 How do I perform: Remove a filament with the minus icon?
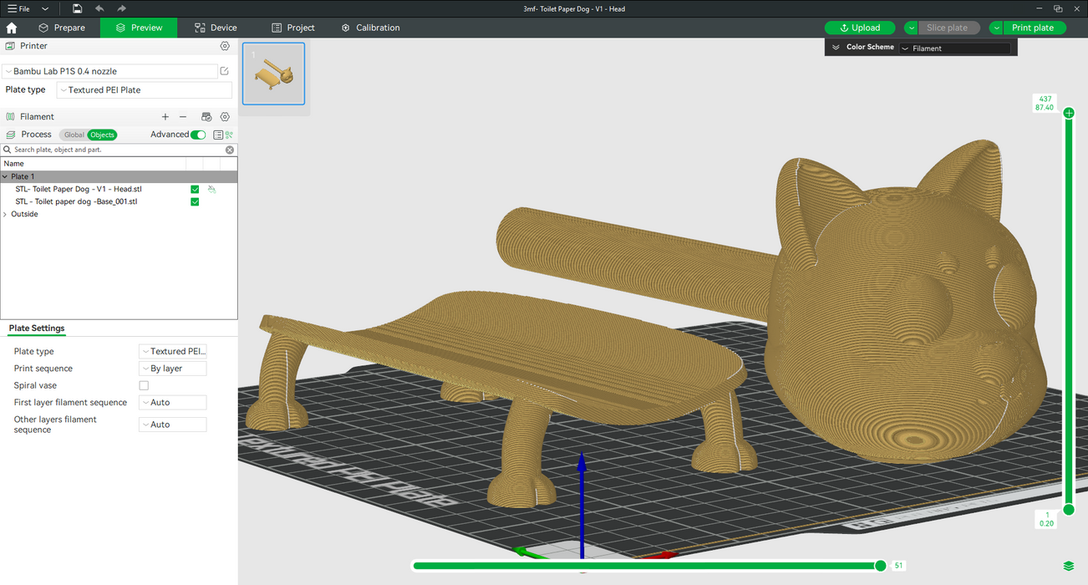[183, 117]
